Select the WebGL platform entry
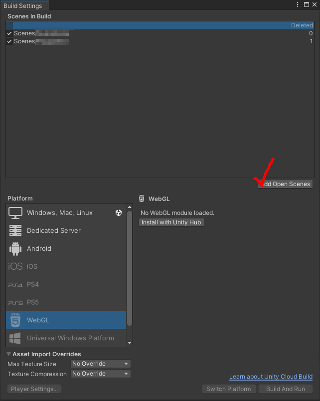The image size is (320, 401). [x=66, y=320]
